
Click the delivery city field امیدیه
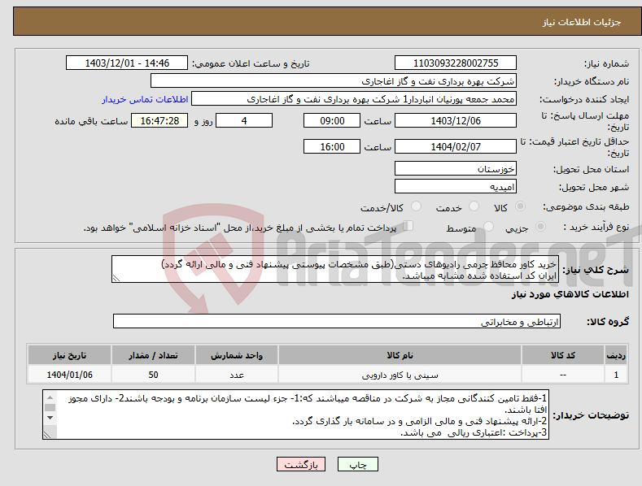pos(456,187)
